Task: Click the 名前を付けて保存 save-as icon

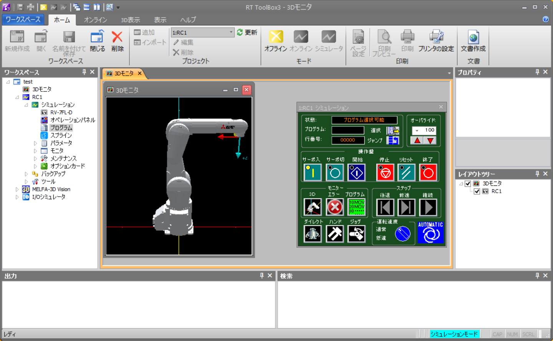Action: click(x=69, y=43)
